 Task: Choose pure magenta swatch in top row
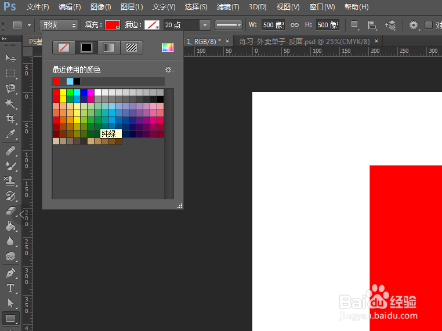[90, 92]
